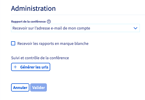Viewport: 145px width, 100px height.
Task: Click the Générer les urls button
Action: tap(31, 67)
